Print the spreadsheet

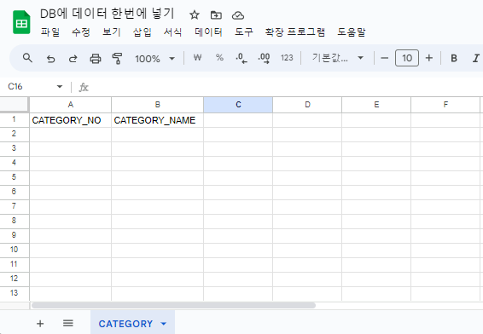[x=96, y=58]
